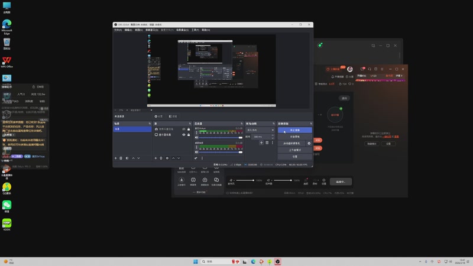Click blue Stop Streaming button
This screenshot has width=473, height=266.
point(294,130)
